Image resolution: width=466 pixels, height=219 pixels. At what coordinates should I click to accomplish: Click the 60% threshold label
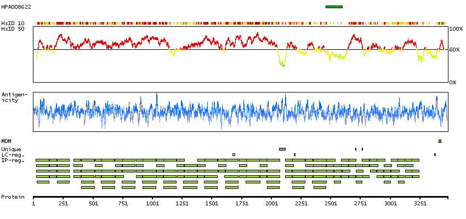(456, 50)
